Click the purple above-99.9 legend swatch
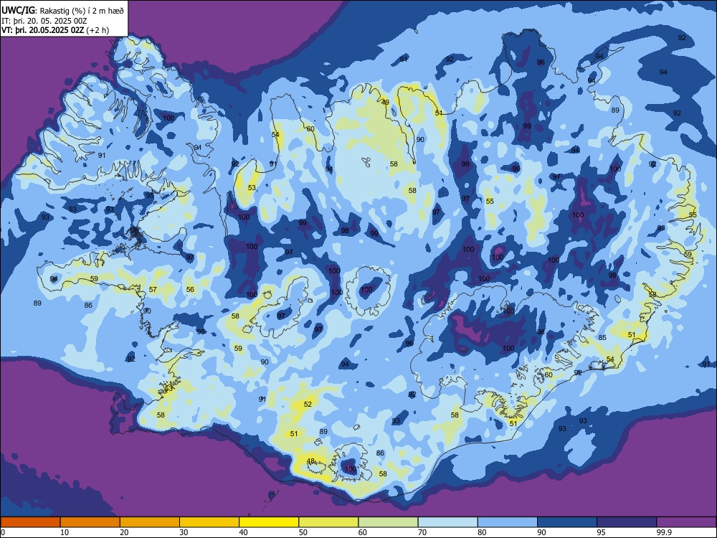Screen dimensions: 717x538 [686, 522]
